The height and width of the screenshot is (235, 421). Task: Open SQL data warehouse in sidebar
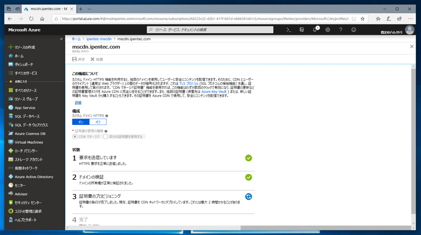[28, 125]
